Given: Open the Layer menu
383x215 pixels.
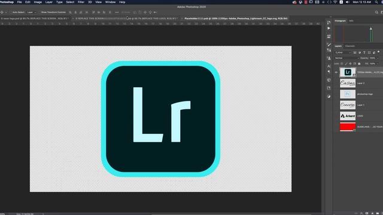Looking at the screenshot, I should [x=49, y=2].
